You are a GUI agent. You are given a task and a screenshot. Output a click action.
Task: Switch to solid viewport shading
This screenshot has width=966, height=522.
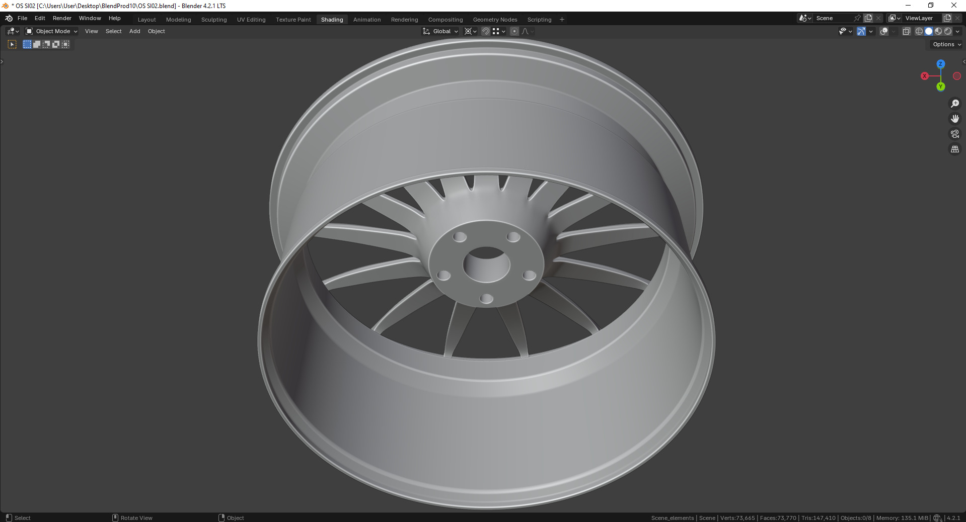(929, 31)
